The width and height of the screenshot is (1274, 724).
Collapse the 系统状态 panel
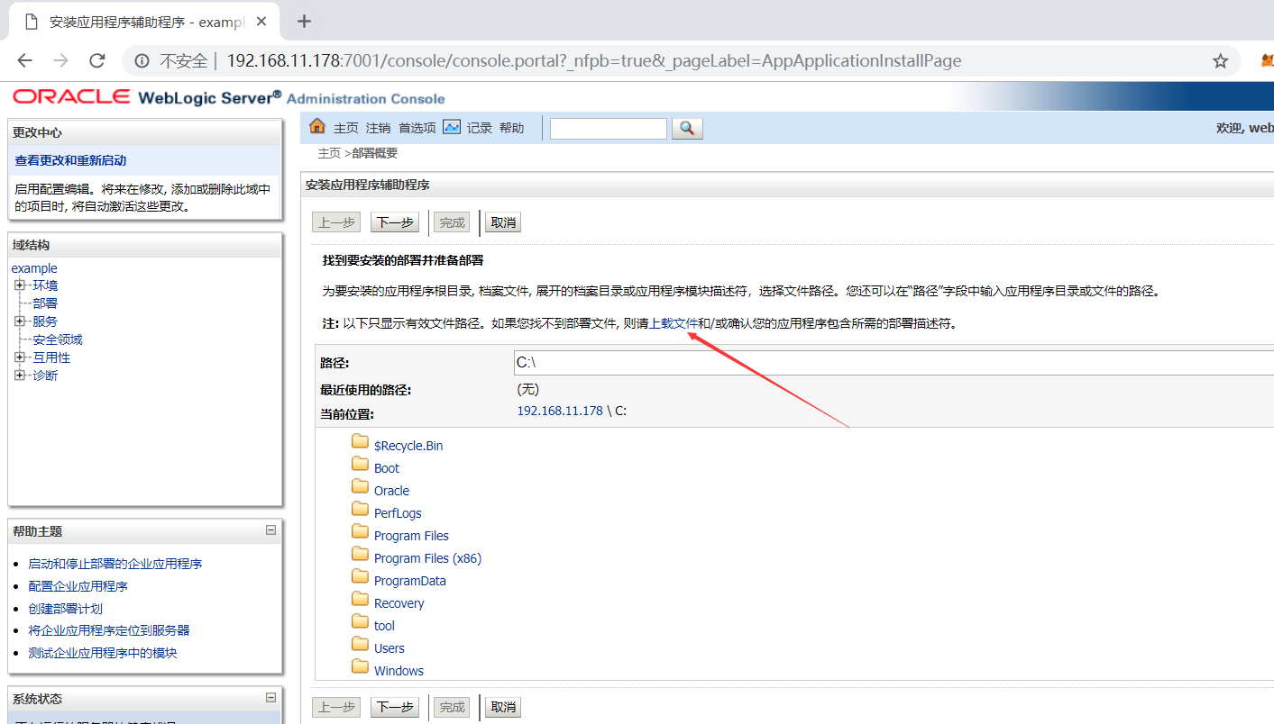[270, 698]
